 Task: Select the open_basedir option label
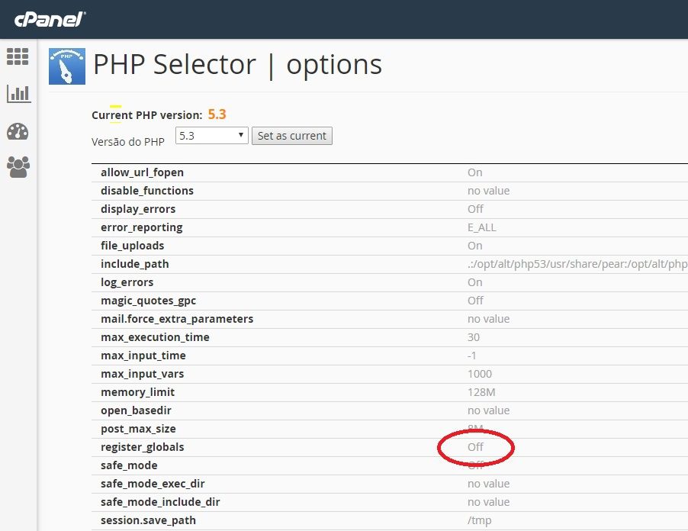(136, 410)
